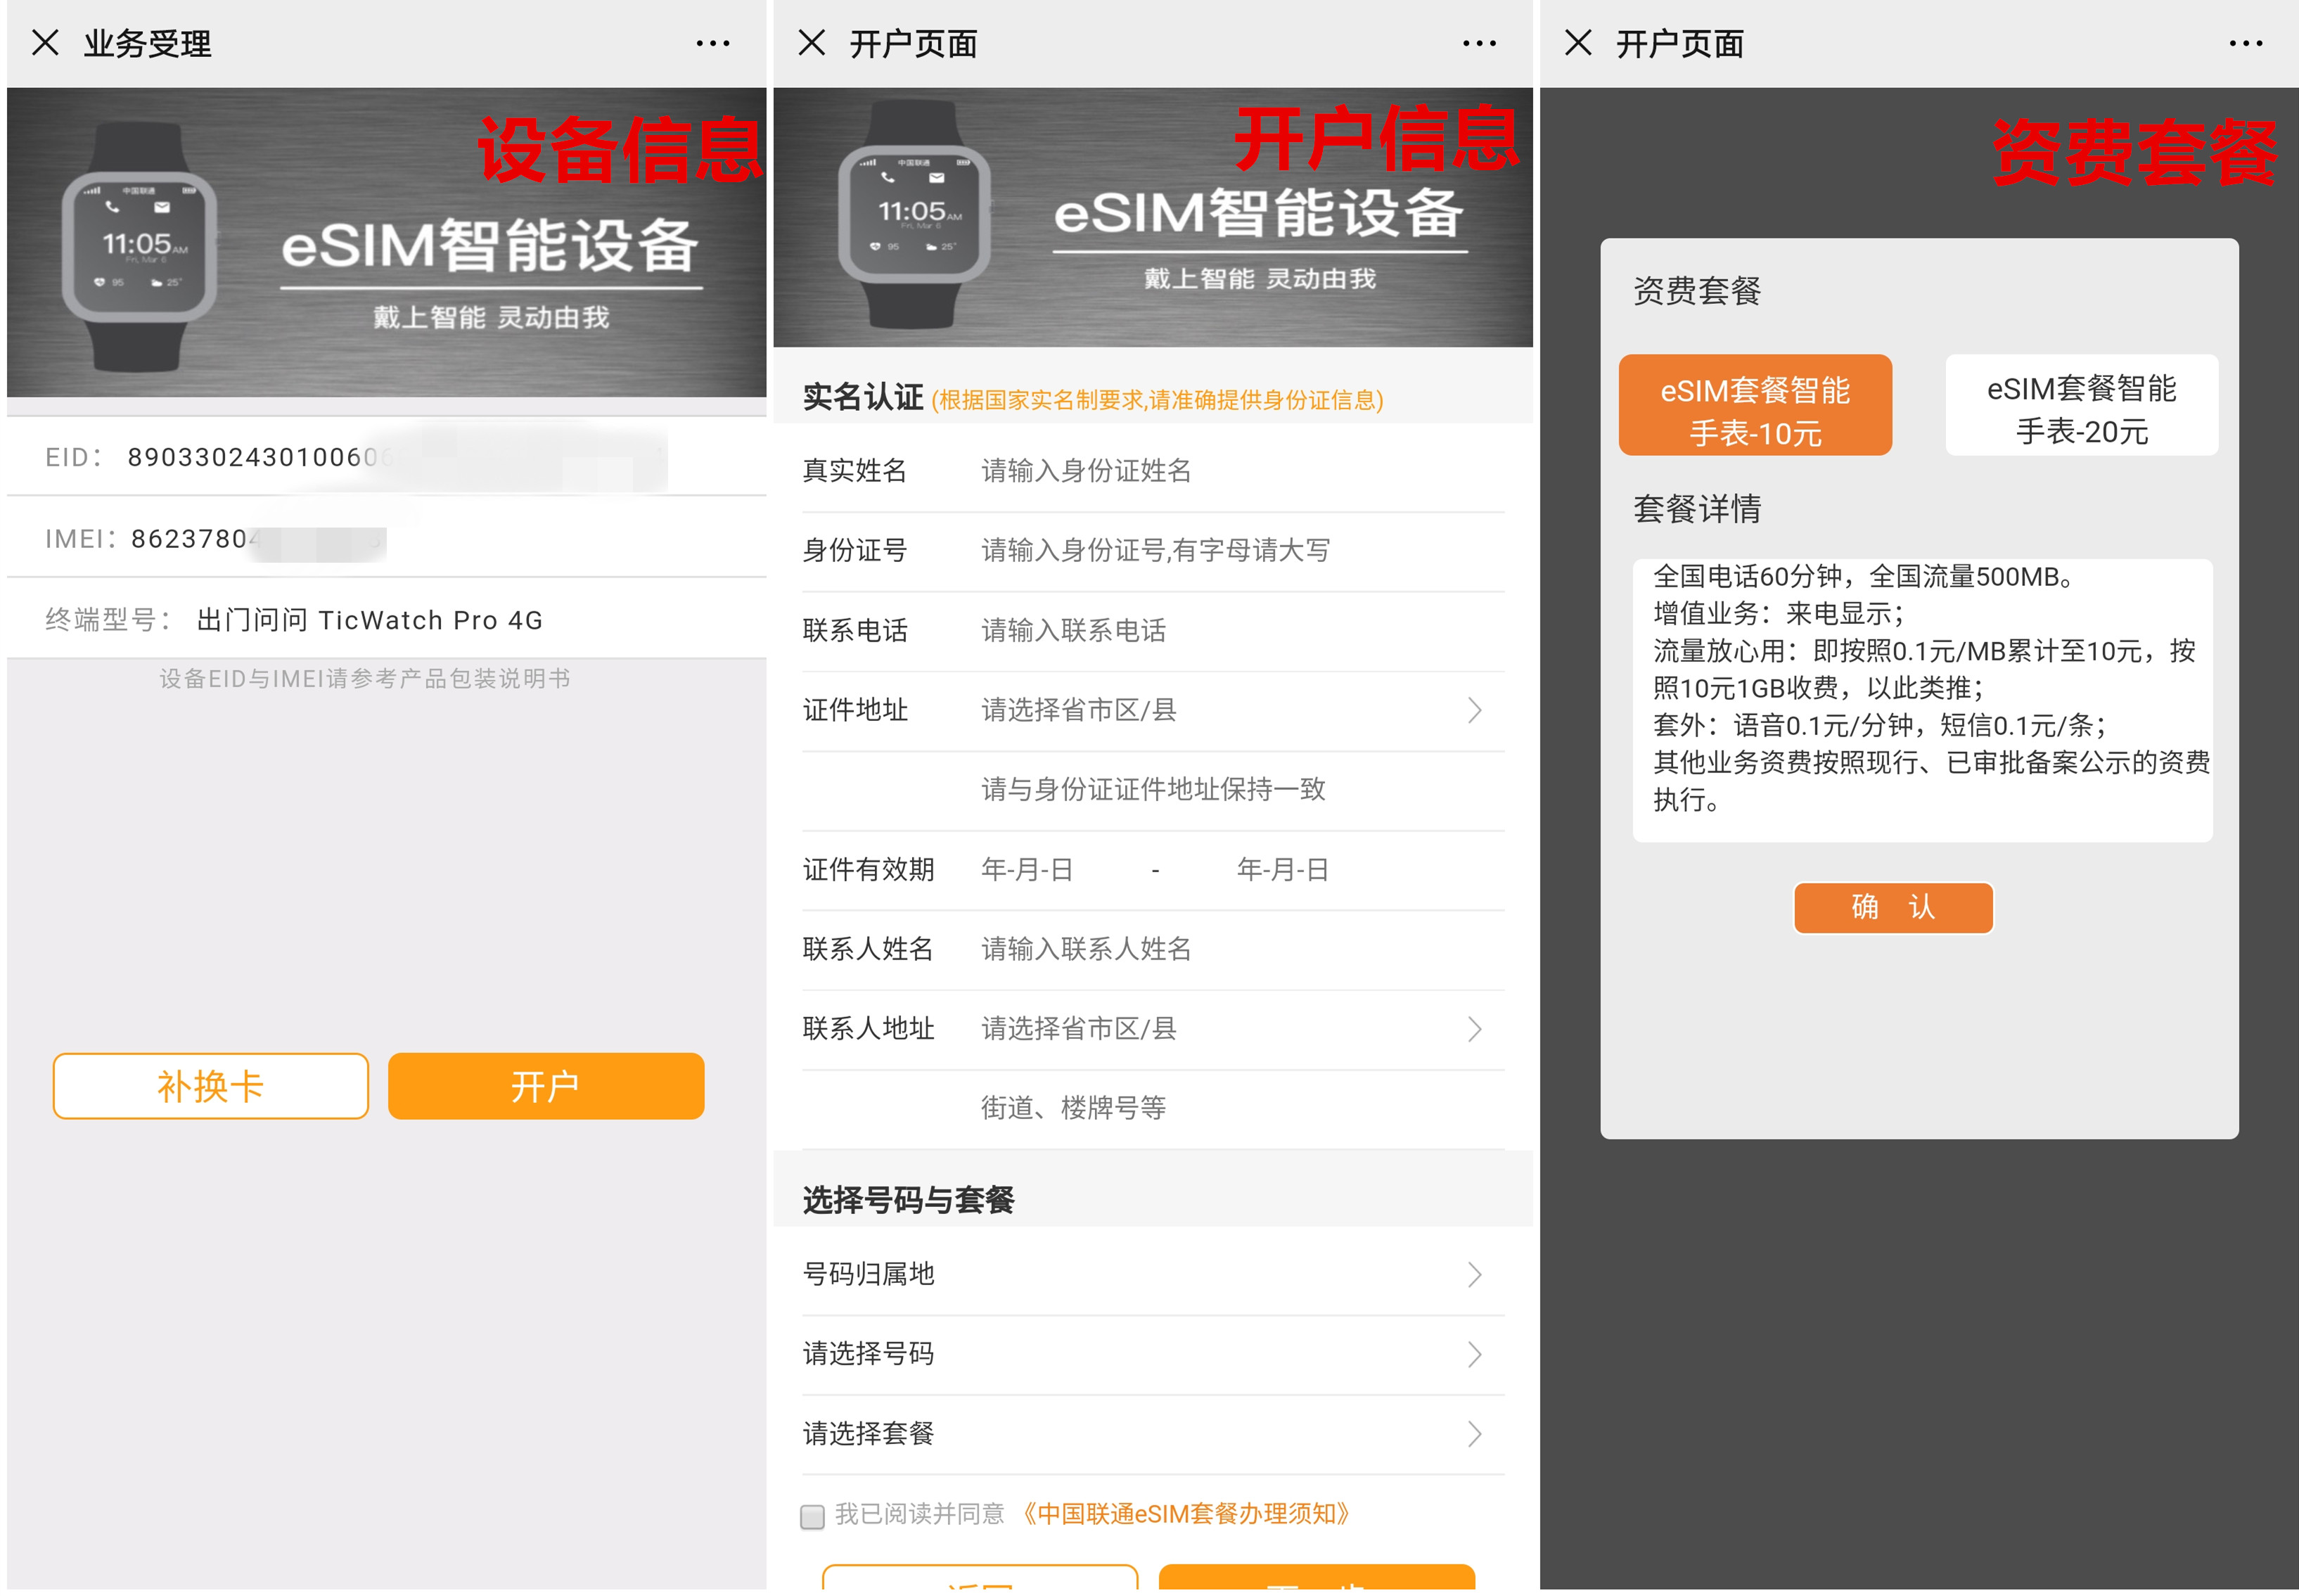Open 请选择套餐 plan selector
Image resolution: width=2299 pixels, height=1596 pixels.
point(1149,1434)
